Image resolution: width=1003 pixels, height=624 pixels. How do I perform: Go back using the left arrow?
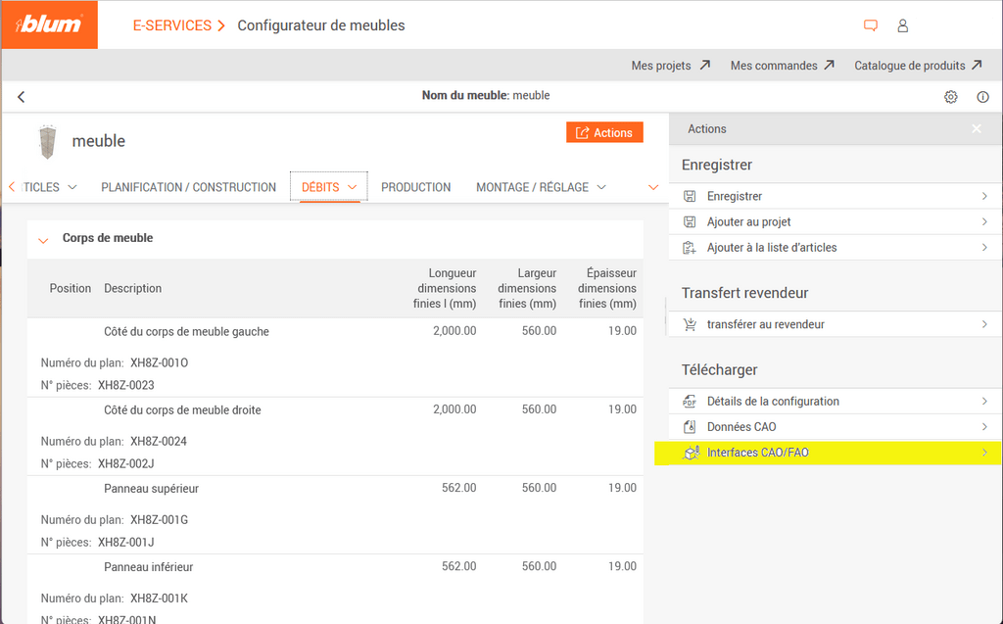pos(22,97)
